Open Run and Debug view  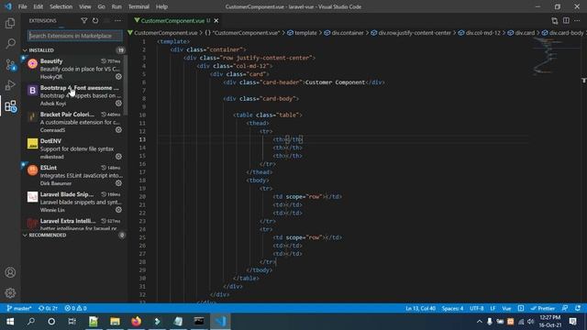(x=10, y=85)
